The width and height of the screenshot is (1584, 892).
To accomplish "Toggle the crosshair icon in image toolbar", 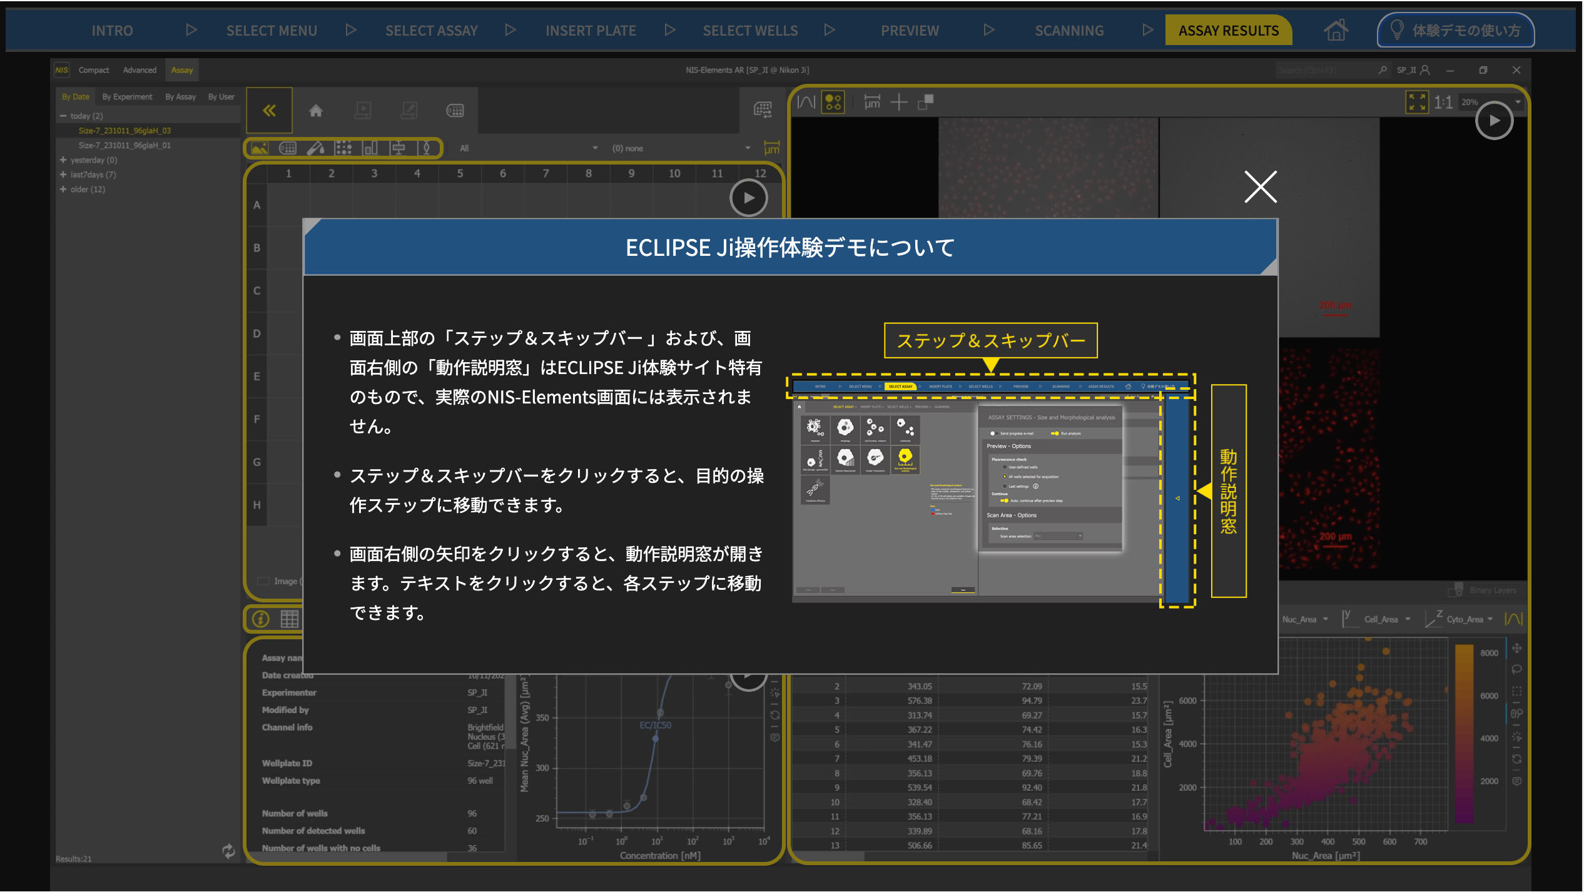I will pos(898,102).
